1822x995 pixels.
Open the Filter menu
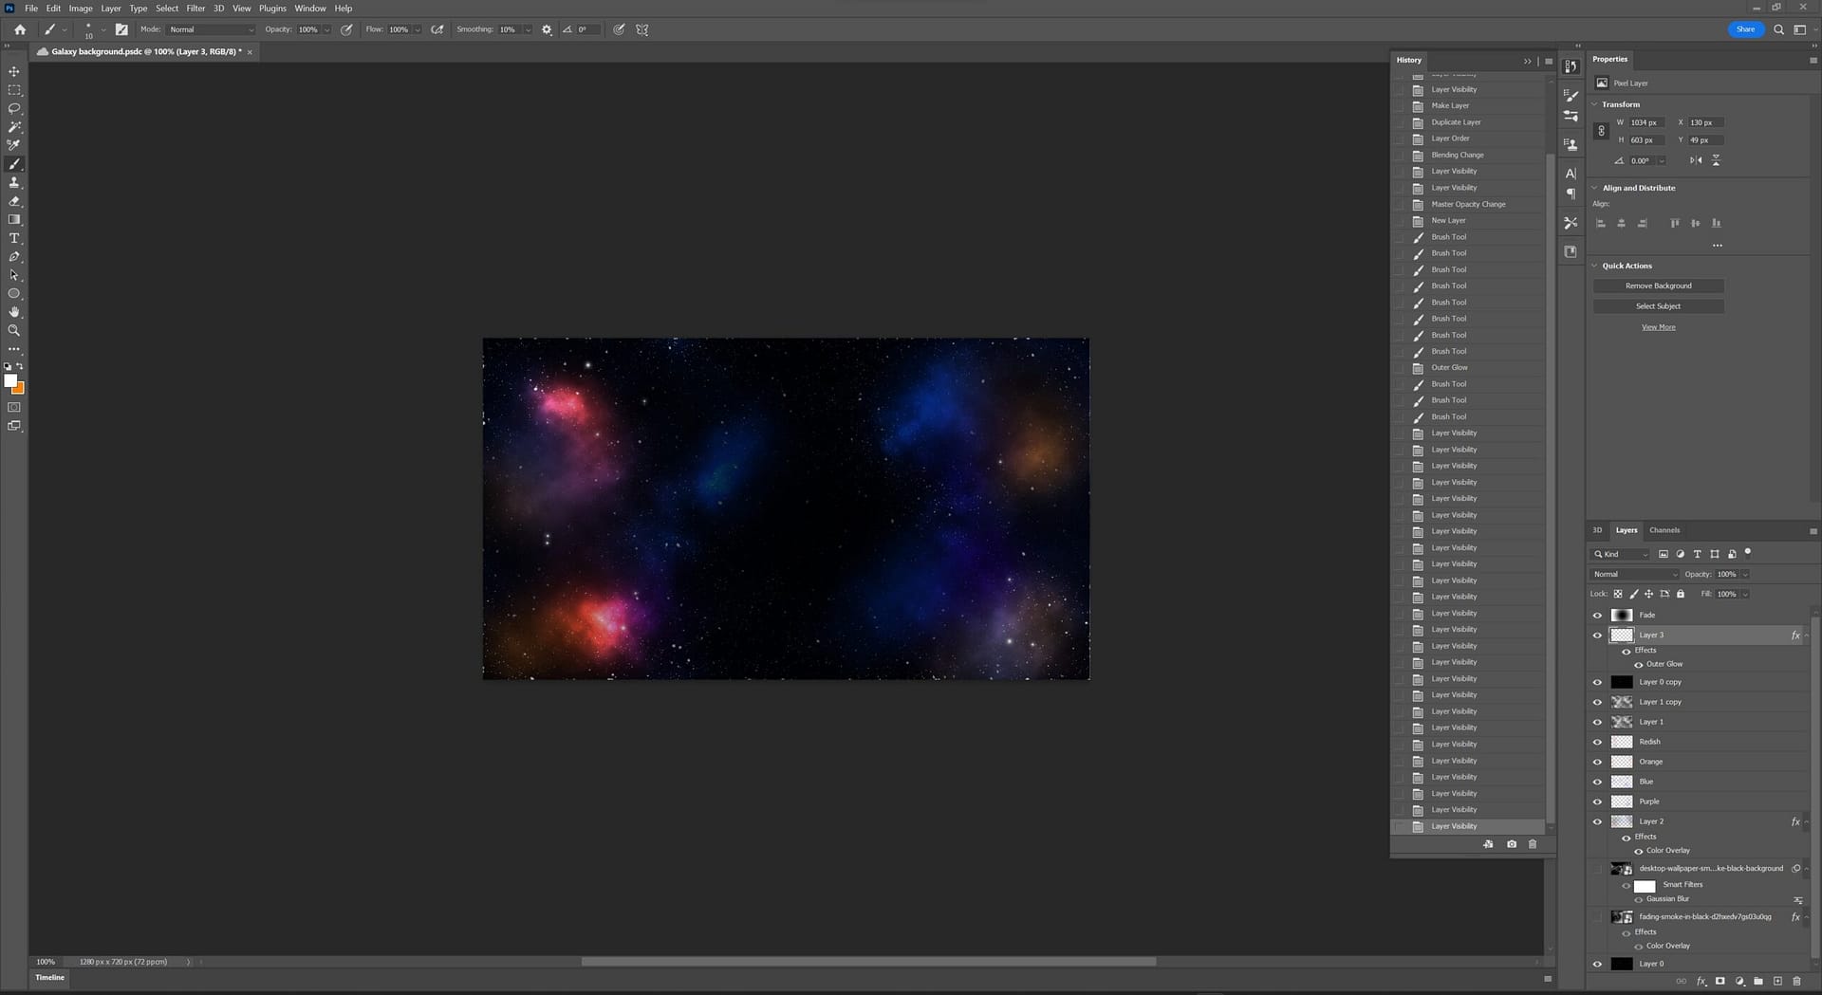tap(195, 8)
